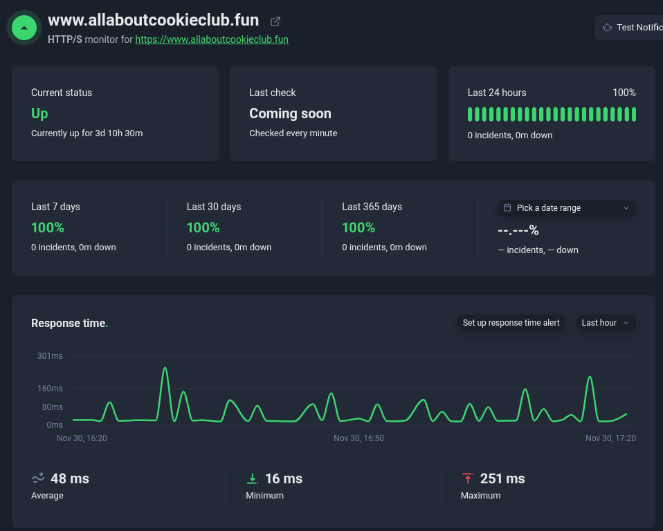Click the Response time heading
The width and height of the screenshot is (663, 531).
click(68, 323)
